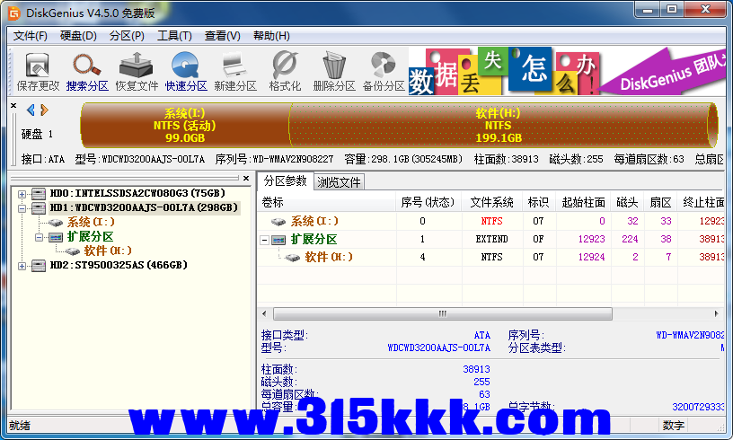Select 系统(I:) label in disk tree
This screenshot has height=440, width=733.
[91, 223]
